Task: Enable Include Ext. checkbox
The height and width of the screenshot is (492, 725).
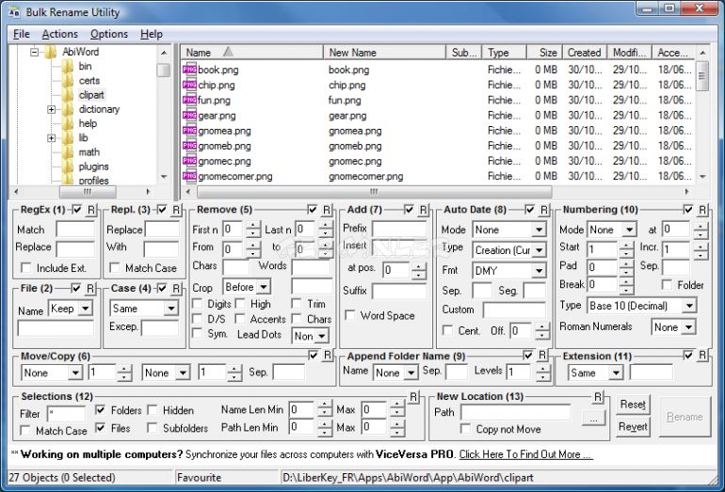Action: [x=26, y=267]
